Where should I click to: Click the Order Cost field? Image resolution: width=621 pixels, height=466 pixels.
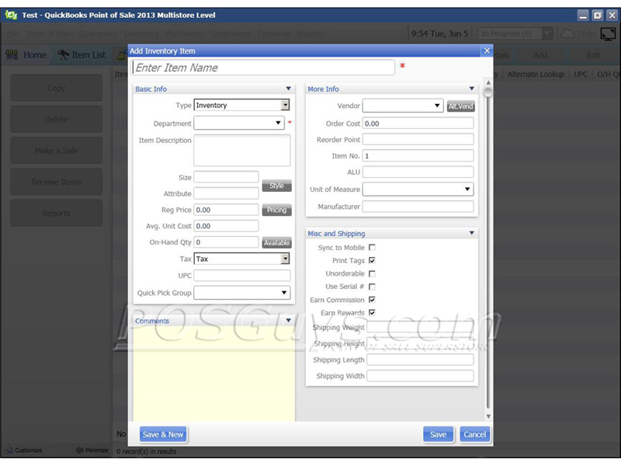click(x=418, y=123)
